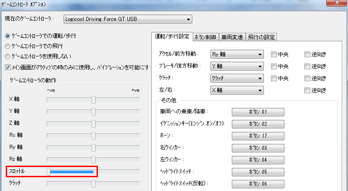Select ゲームコントローラを使用しない radio button
Image resolution: width=348 pixels, height=191 pixels.
tap(8, 56)
